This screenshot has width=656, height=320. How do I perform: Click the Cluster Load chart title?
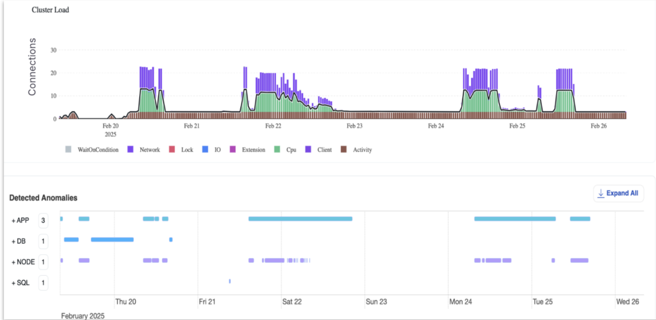50,10
